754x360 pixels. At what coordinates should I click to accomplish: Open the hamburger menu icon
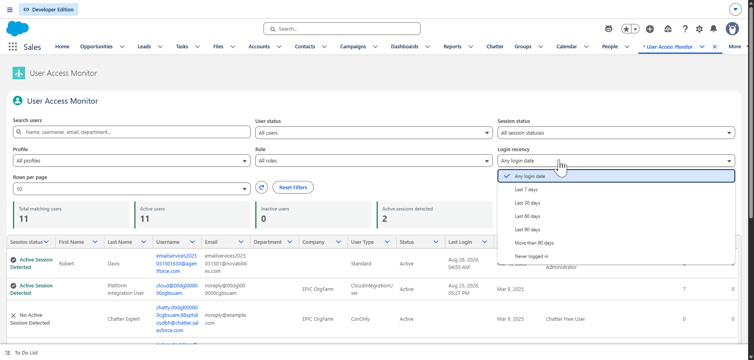click(x=10, y=9)
